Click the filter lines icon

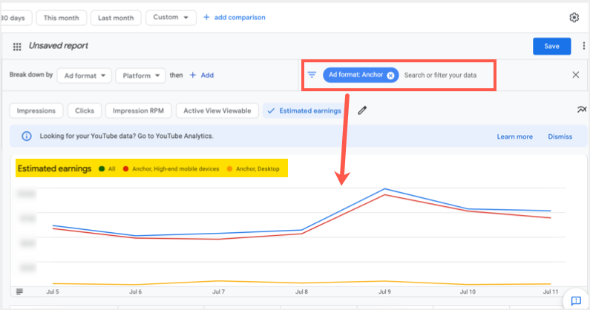(x=312, y=75)
